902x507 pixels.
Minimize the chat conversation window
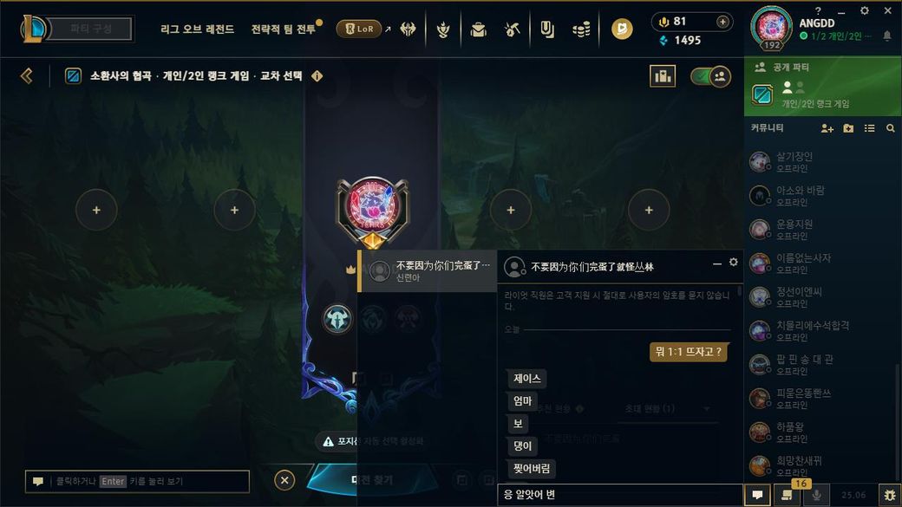click(x=716, y=263)
